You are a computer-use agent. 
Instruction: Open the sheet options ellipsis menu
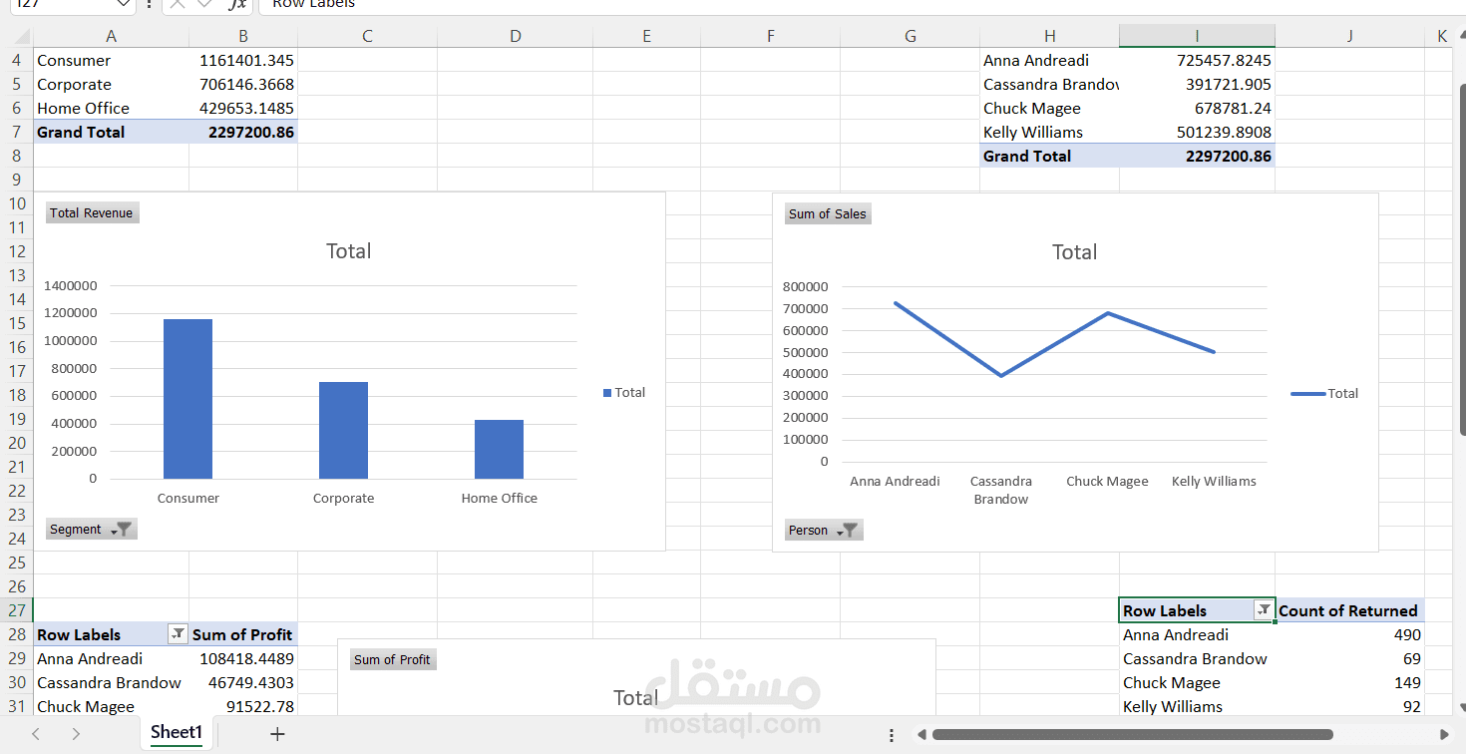click(891, 734)
